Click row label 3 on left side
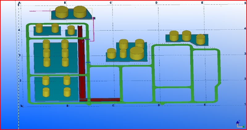 pos(20,55)
